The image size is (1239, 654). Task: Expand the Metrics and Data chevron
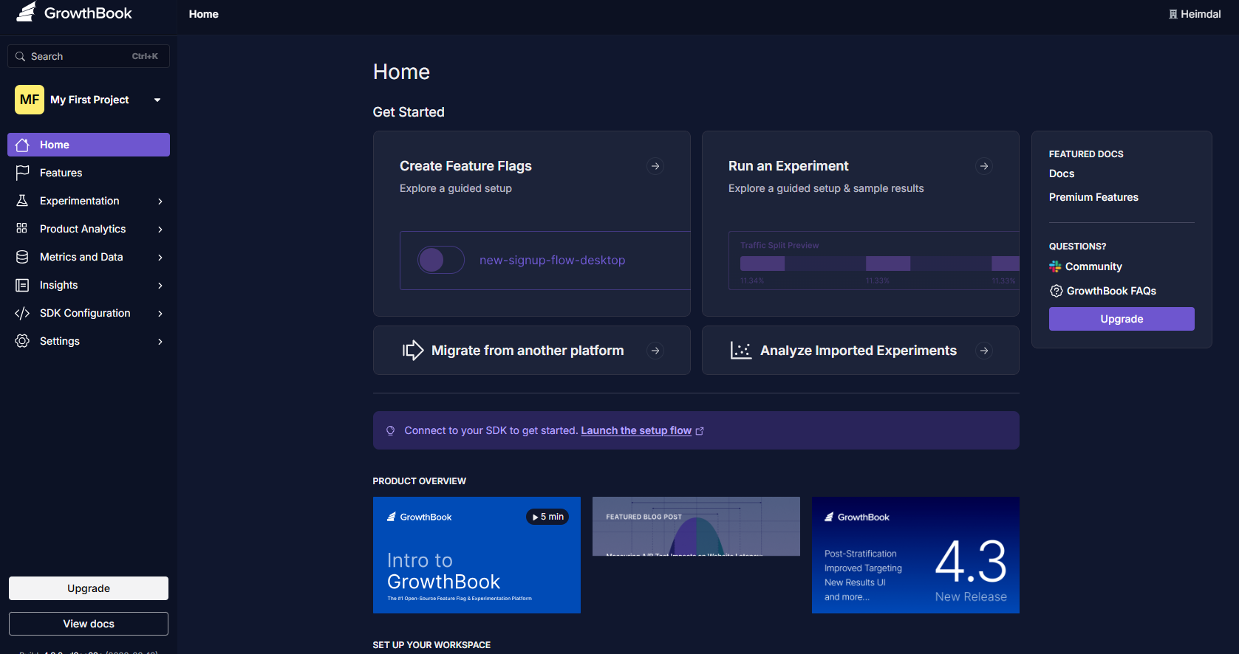point(160,258)
